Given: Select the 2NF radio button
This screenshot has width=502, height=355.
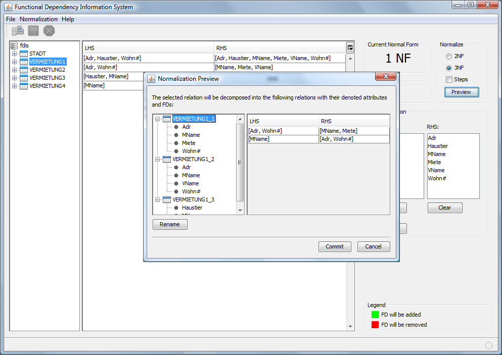Looking at the screenshot, I should coord(449,56).
